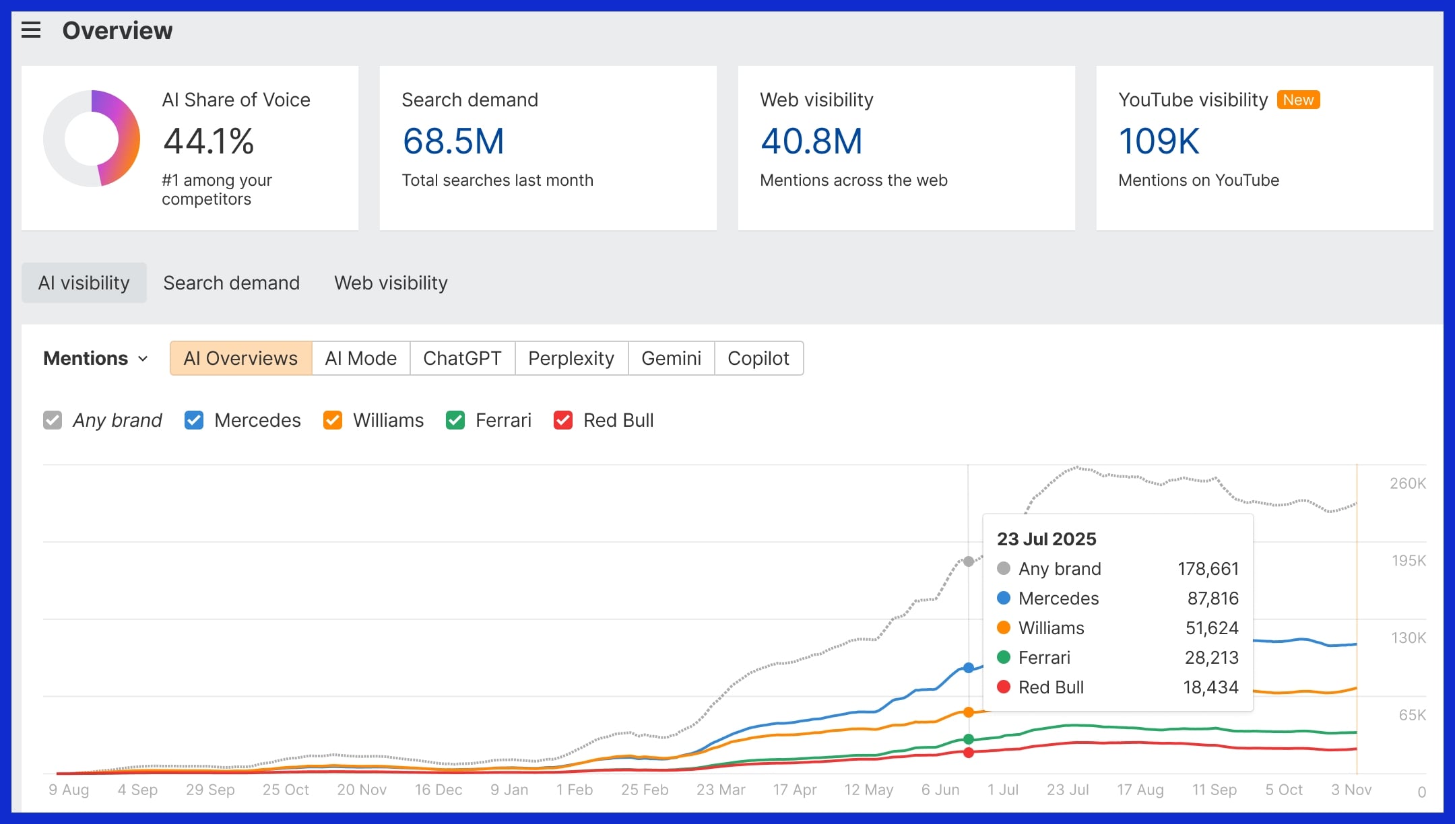Click the 17 Aug axis label
Viewport: 1455px width, 824px height.
tap(1140, 790)
